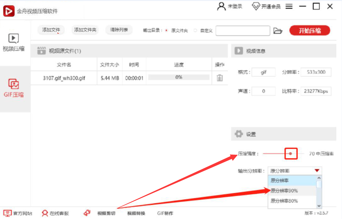Launch 视频剪切 from the bottom toolbar
The width and height of the screenshot is (342, 219).
tap(107, 213)
